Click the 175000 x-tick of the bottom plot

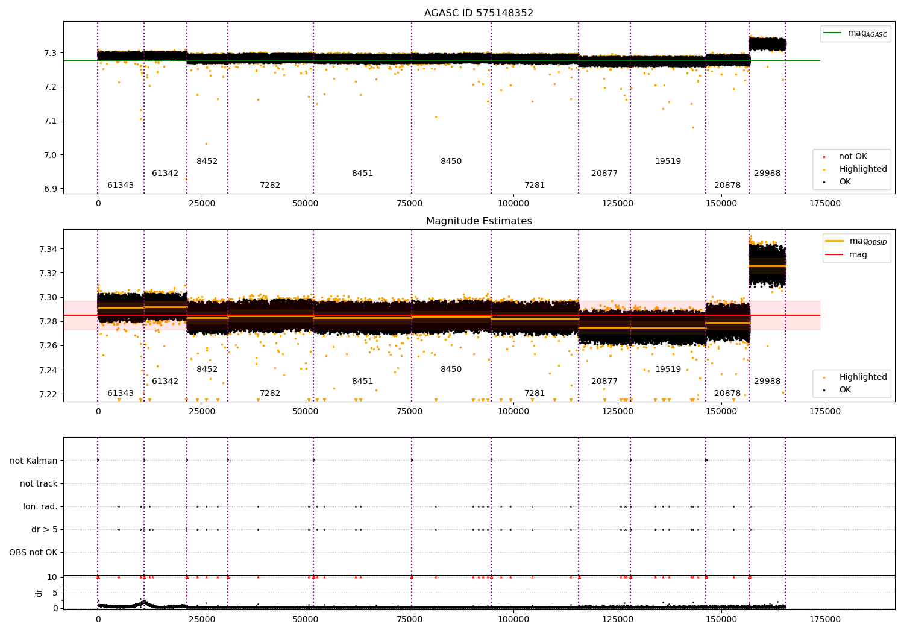coord(825,620)
